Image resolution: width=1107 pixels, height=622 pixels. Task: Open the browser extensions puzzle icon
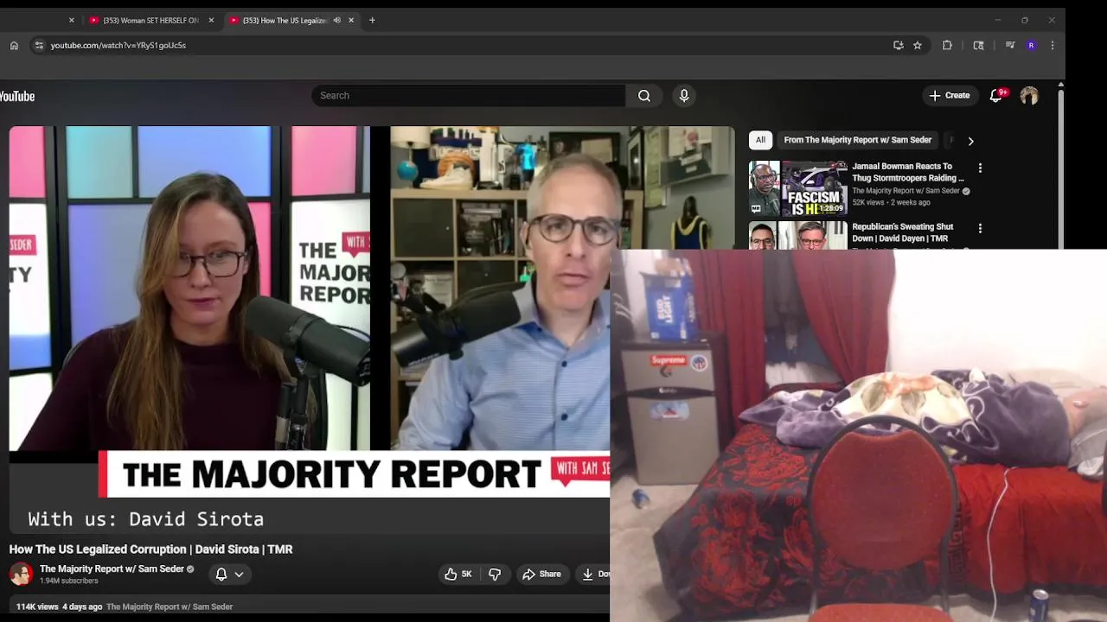click(x=948, y=45)
